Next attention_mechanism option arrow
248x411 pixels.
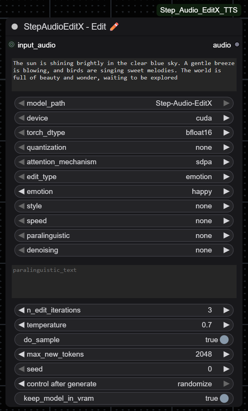click(x=226, y=162)
